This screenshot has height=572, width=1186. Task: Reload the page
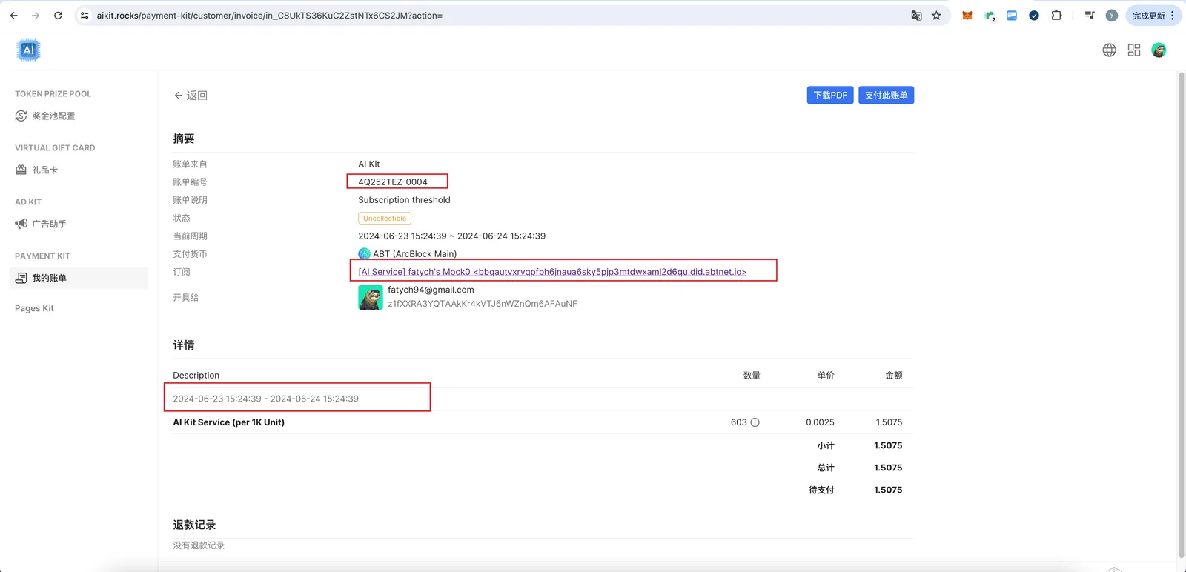(x=58, y=15)
